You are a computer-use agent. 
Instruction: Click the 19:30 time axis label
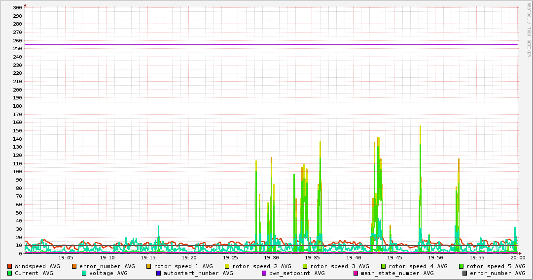tap(271, 257)
